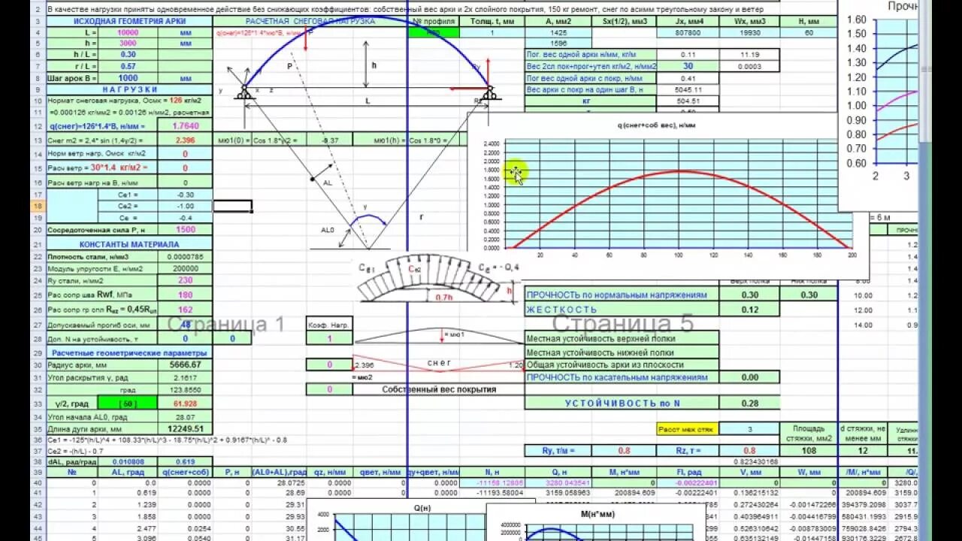
Task: Click the Ce2 value -1.00
Action: 186,206
